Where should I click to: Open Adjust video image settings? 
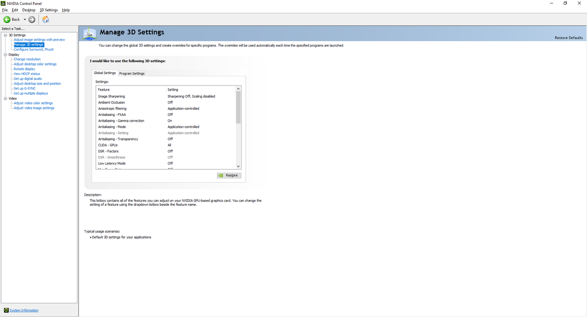point(34,108)
